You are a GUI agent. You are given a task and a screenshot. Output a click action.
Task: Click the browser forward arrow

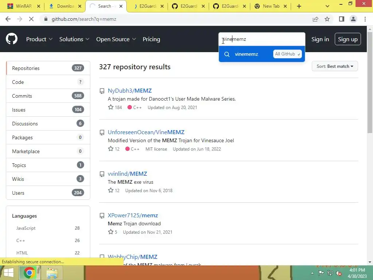tap(20, 19)
